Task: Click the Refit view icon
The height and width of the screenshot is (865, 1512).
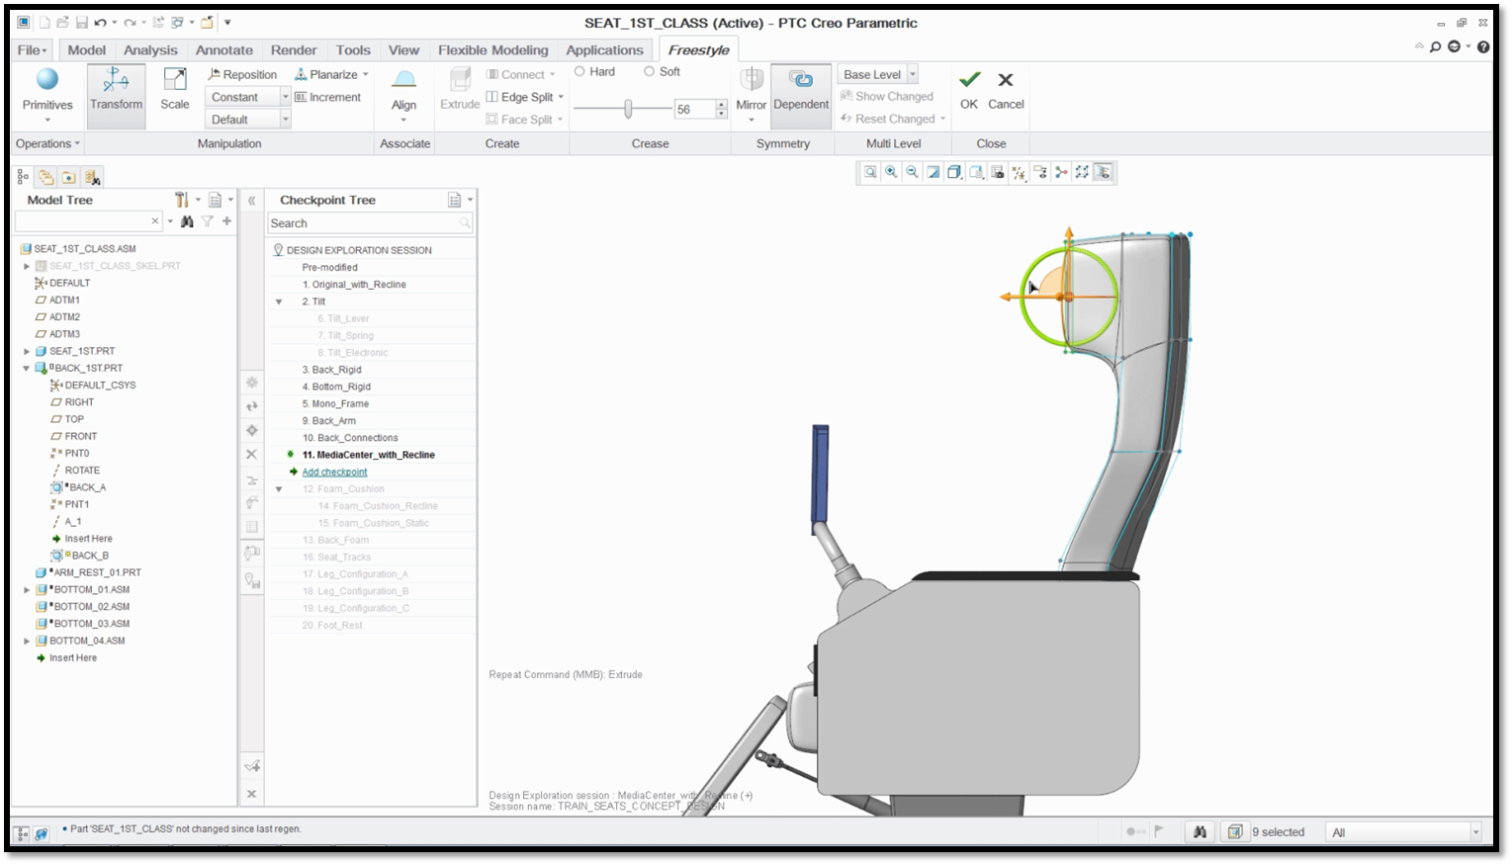Action: (870, 172)
